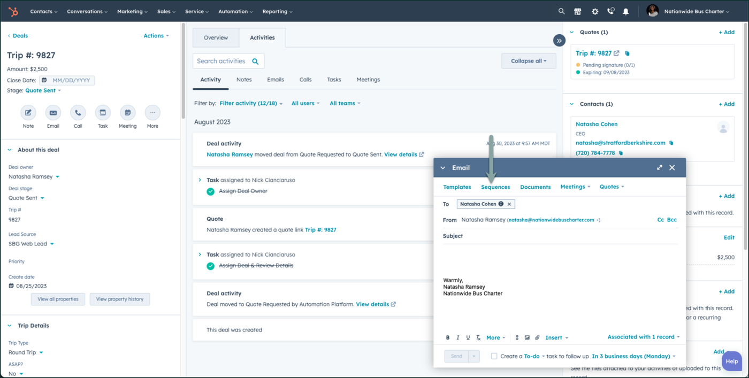
Task: Click the HubSpot sprocket logo
Action: [13, 11]
